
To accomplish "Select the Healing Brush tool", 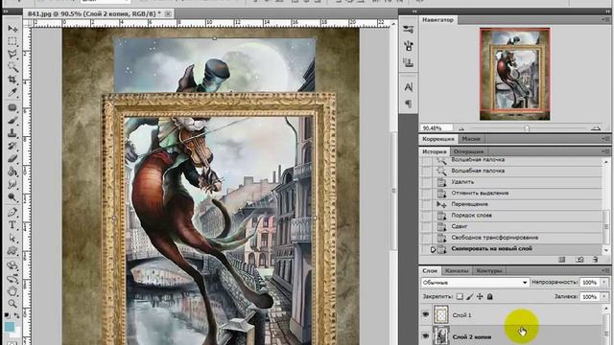I will (12, 107).
